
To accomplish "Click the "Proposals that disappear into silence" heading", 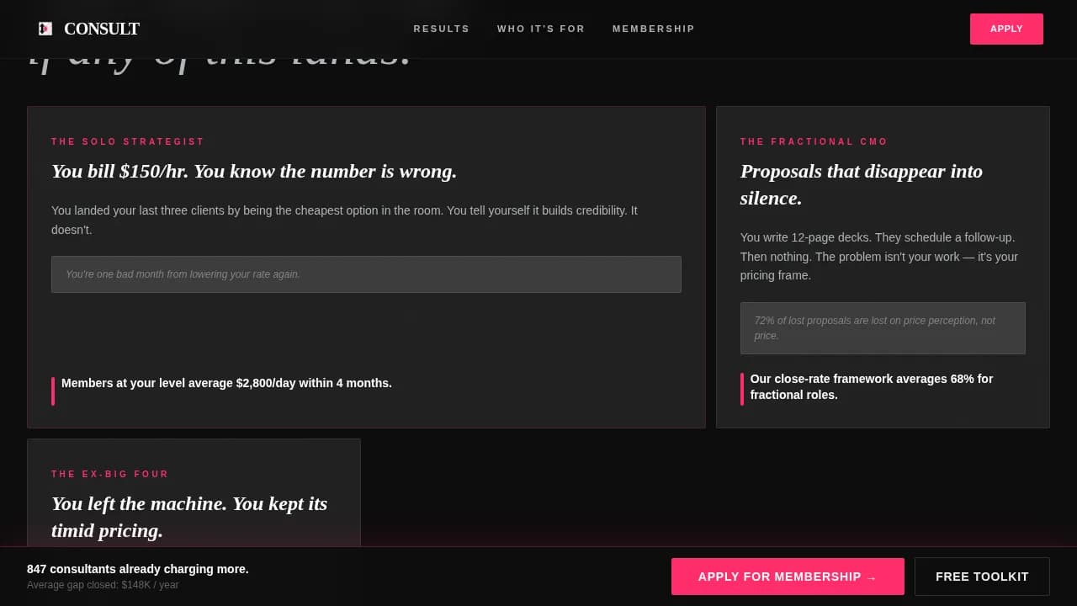I will click(862, 184).
